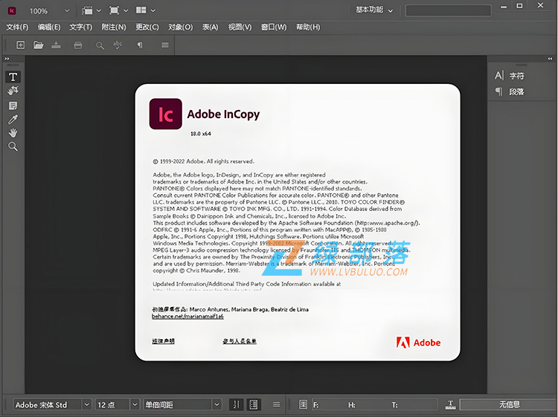Open the 字符 Character panel

click(x=510, y=76)
